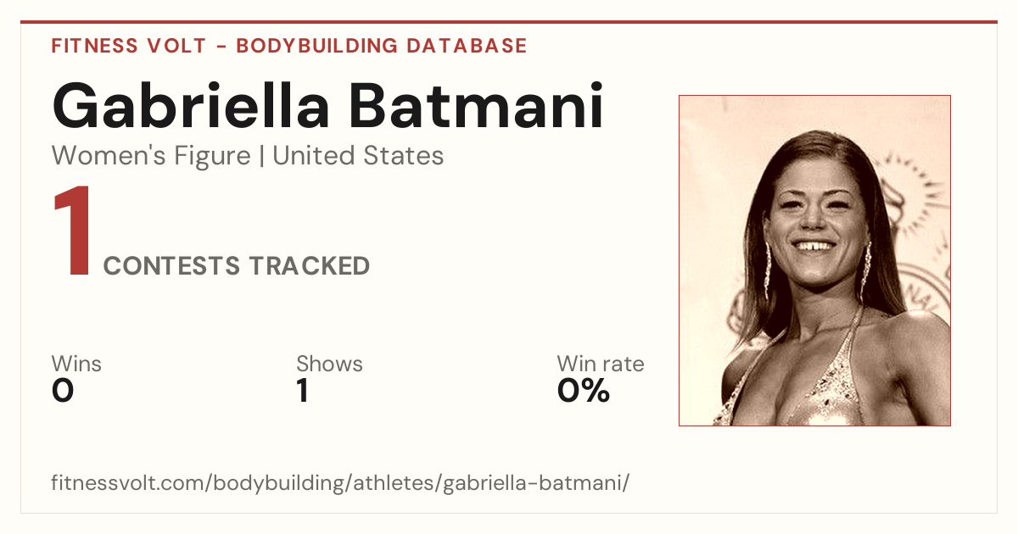This screenshot has height=534, width=1018.
Task: Click the Fitness Volt - Bodybuilding Database header
Action: coord(289,46)
